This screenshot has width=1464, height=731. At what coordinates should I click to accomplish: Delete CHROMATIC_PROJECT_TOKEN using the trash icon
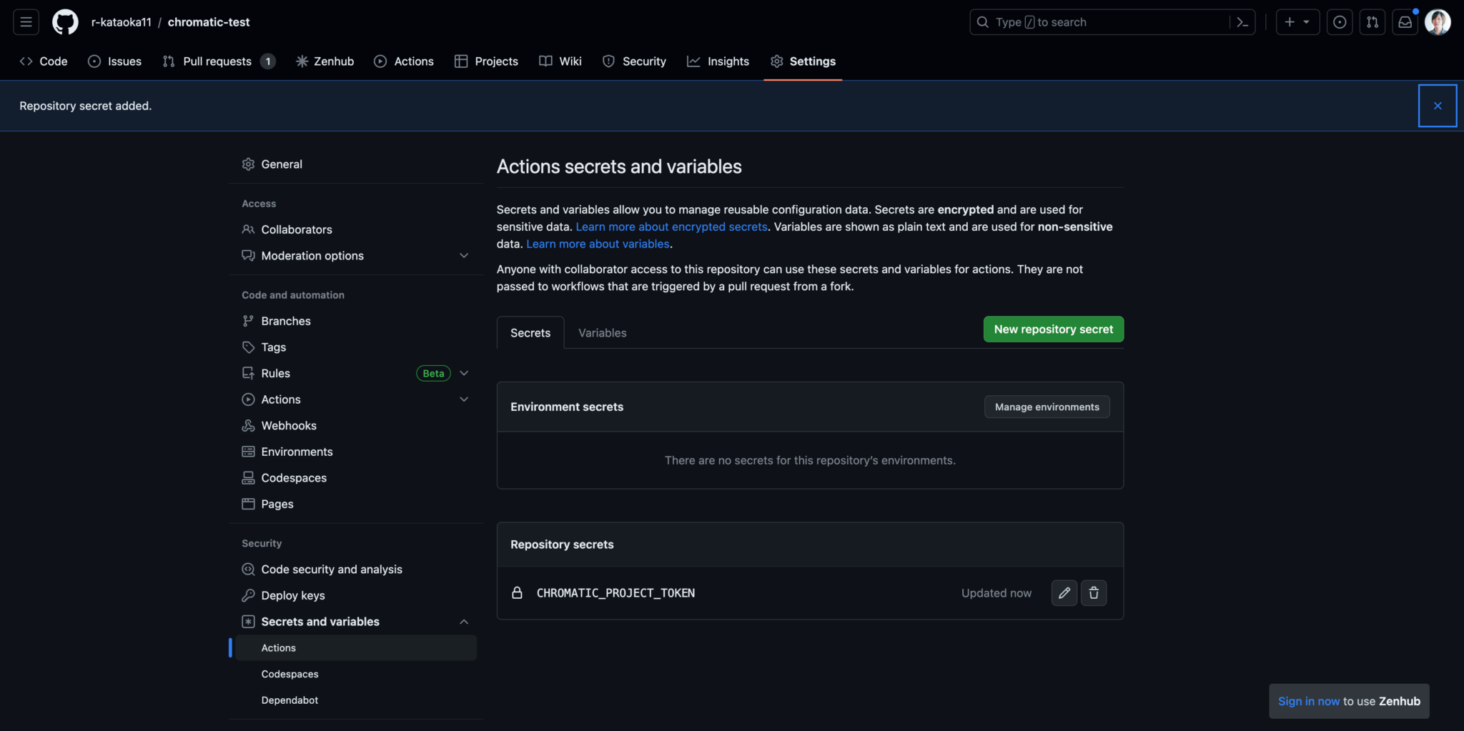[x=1094, y=593]
